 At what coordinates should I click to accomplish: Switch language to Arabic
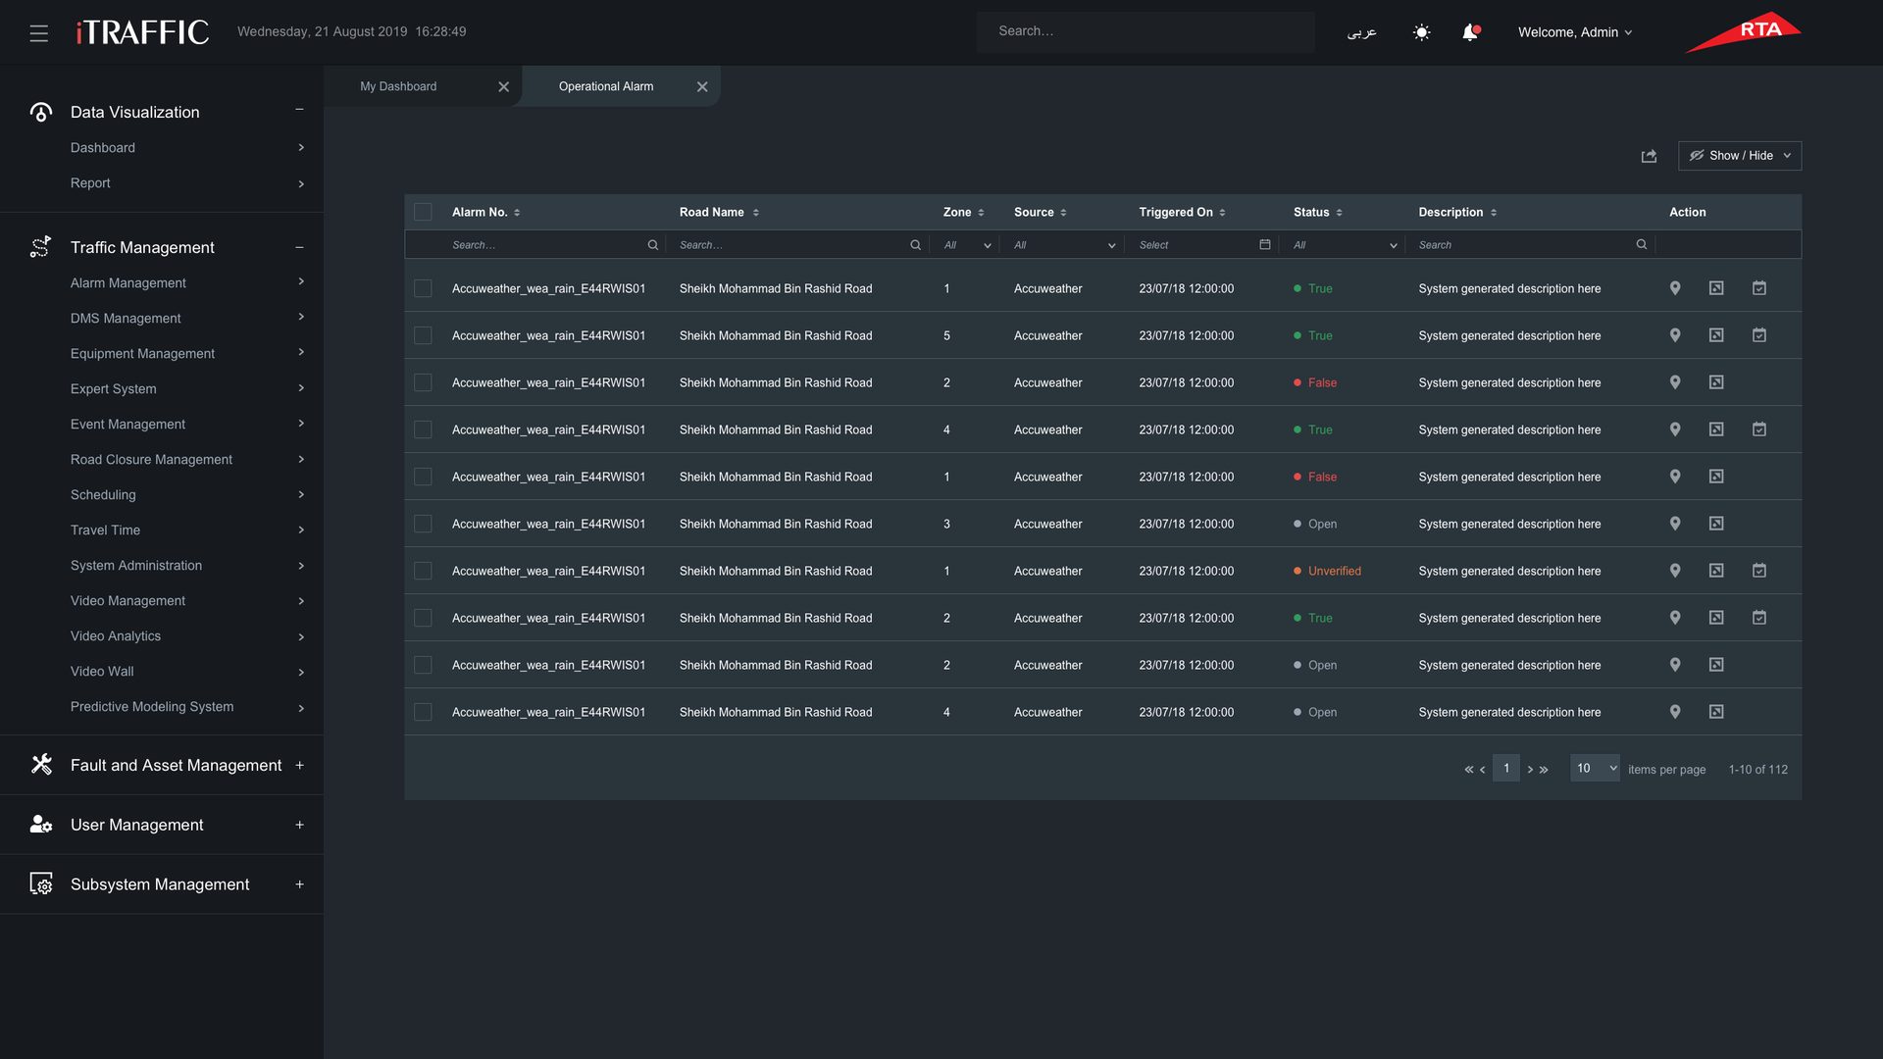[x=1361, y=32]
